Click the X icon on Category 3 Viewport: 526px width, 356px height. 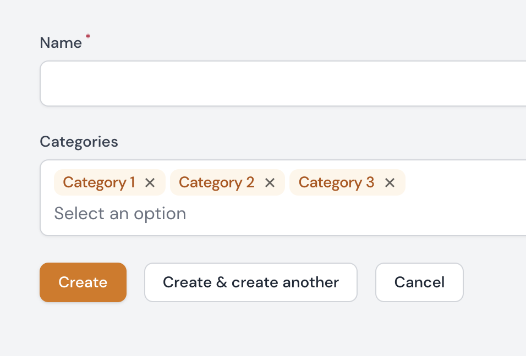point(390,182)
